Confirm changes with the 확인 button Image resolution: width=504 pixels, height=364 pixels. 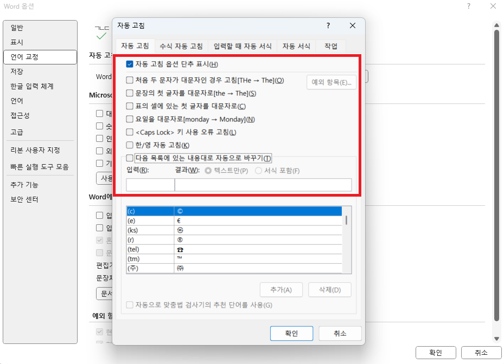pyautogui.click(x=291, y=333)
